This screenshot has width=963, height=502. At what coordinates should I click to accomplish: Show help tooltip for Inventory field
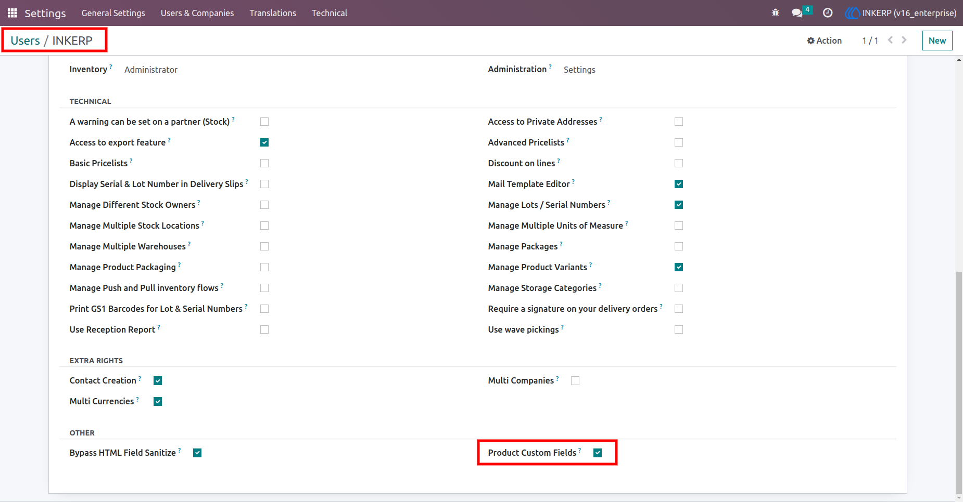point(111,67)
